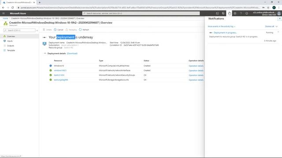Bookmark this page with the star icon
The width and height of the screenshot is (282, 158).
click(x=268, y=7)
